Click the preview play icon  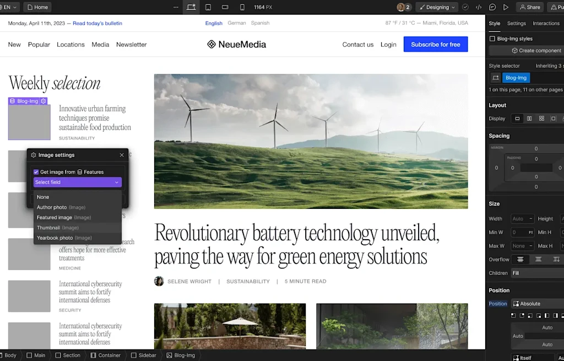click(x=506, y=7)
